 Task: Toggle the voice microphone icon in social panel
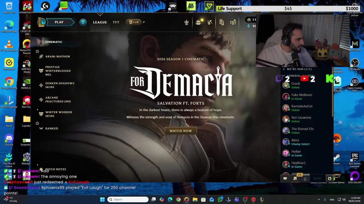[305, 178]
